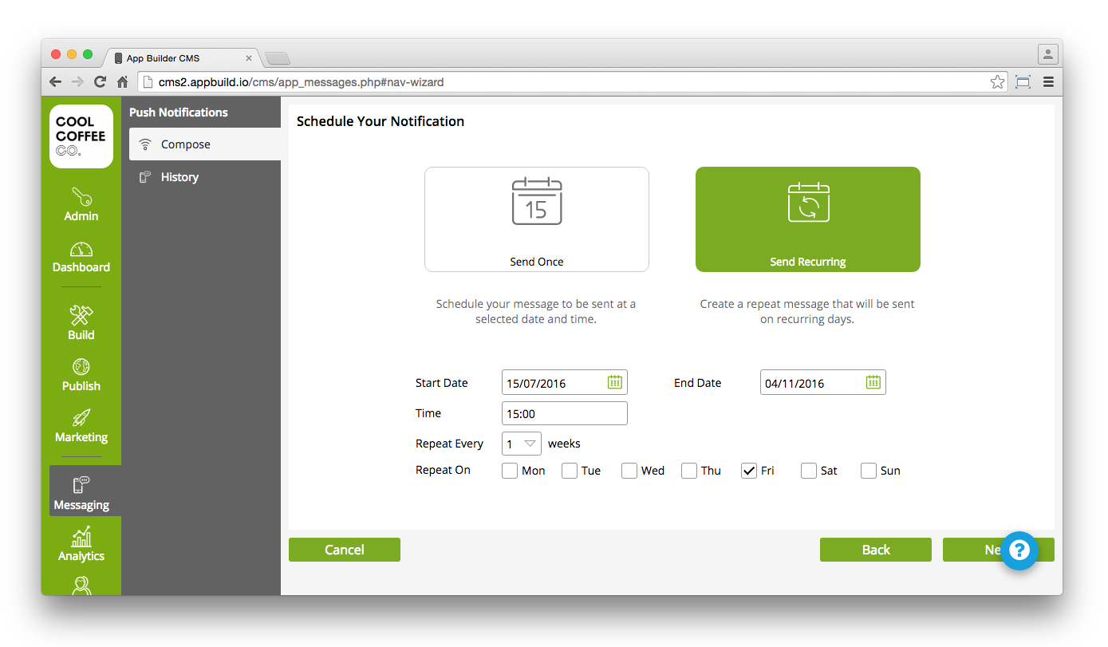1108x647 pixels.
Task: Click the browser back arrow
Action: pyautogui.click(x=55, y=81)
